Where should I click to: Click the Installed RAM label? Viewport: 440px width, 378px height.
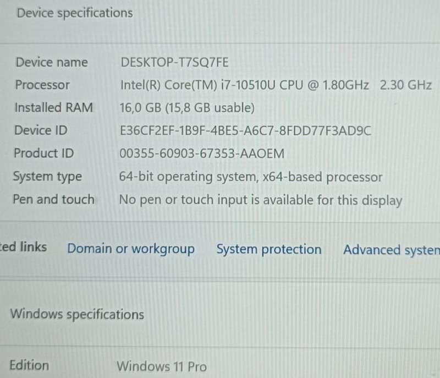tap(53, 108)
